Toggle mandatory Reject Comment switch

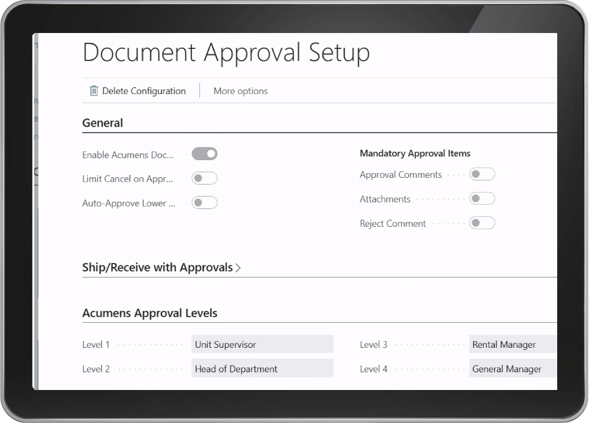pos(482,223)
